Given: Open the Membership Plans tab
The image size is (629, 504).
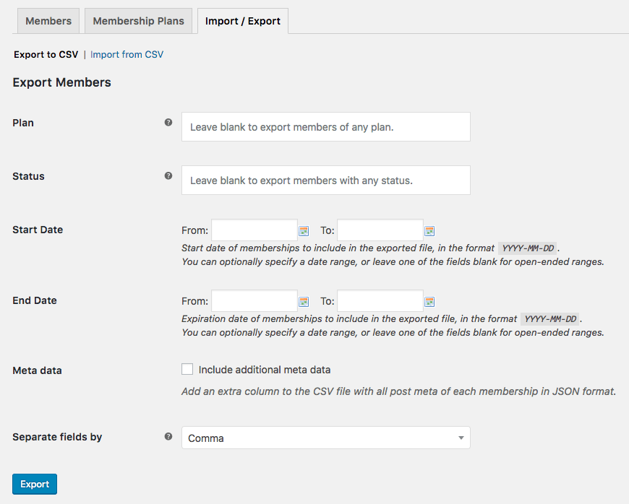Looking at the screenshot, I should pyautogui.click(x=138, y=21).
